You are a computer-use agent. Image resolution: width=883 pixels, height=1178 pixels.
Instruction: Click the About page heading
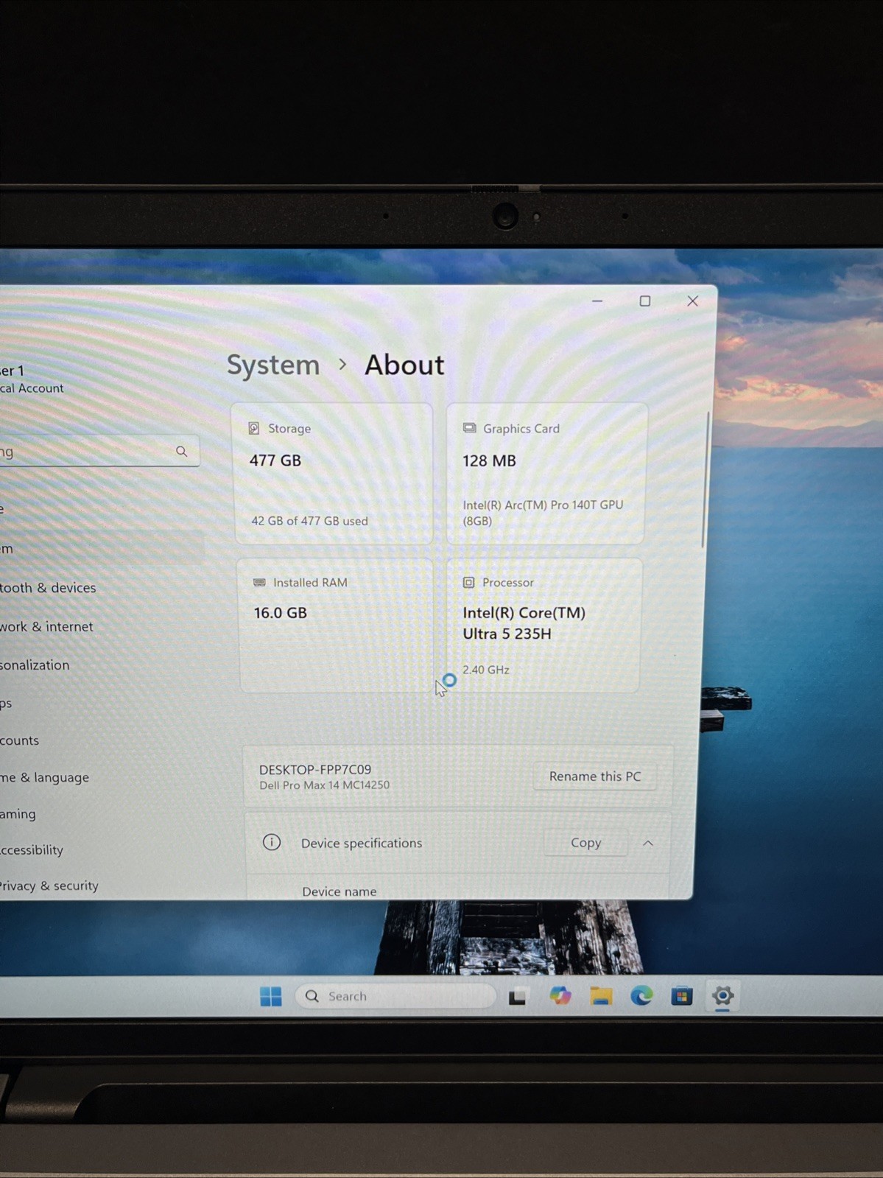pyautogui.click(x=404, y=365)
